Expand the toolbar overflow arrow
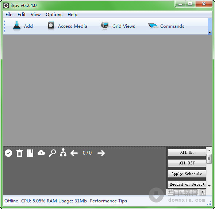Viewport: 215px width, 209px height. tap(210, 33)
